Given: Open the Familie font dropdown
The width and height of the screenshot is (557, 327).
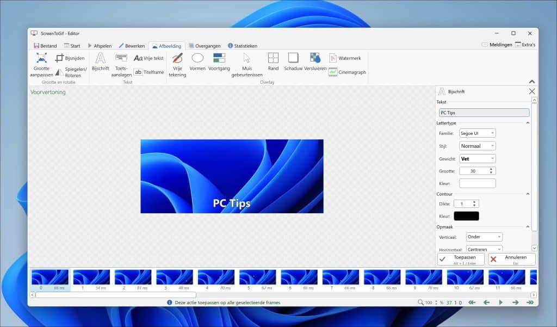Looking at the screenshot, I should (477, 133).
